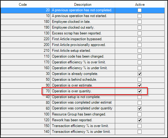Select 'Employee clocked in late.' description

(x=71, y=22)
